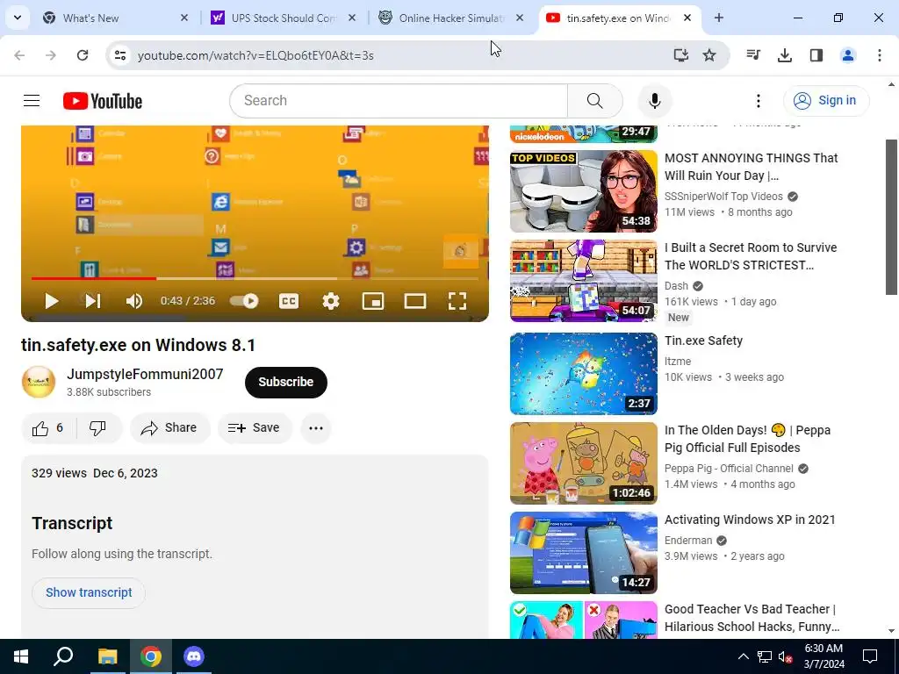The width and height of the screenshot is (899, 674).
Task: Close the tin.safety.exe tab
Action: click(687, 18)
